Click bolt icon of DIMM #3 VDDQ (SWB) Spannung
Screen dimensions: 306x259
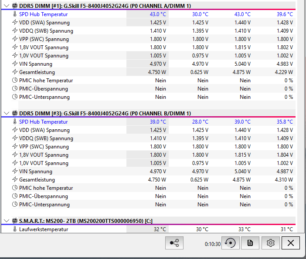(x=15, y=138)
